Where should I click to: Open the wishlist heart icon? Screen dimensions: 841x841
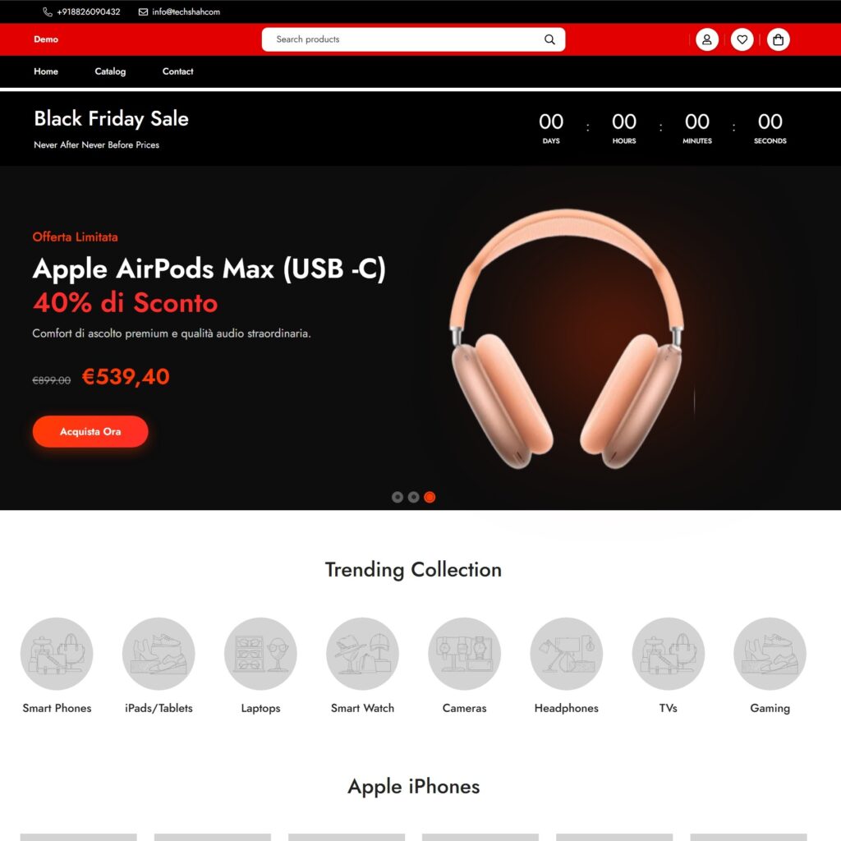click(742, 39)
